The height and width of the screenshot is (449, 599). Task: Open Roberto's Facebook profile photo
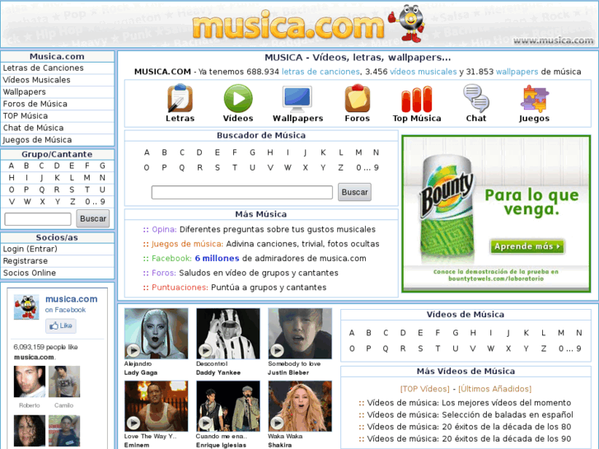(30, 381)
